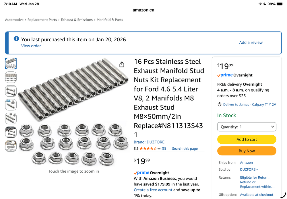Select the second product thumbnail
Screen dimensions: 287x199
click(11, 77)
